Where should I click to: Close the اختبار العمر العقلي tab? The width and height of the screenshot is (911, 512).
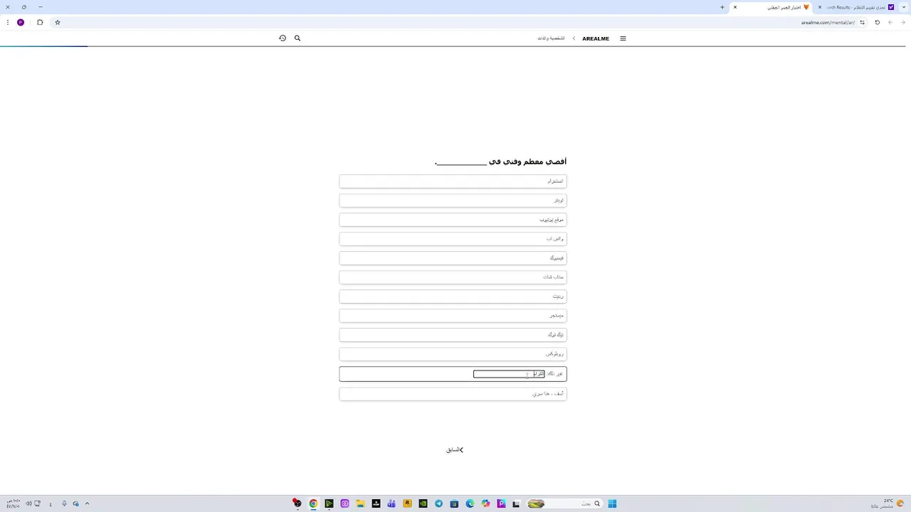coord(735,7)
